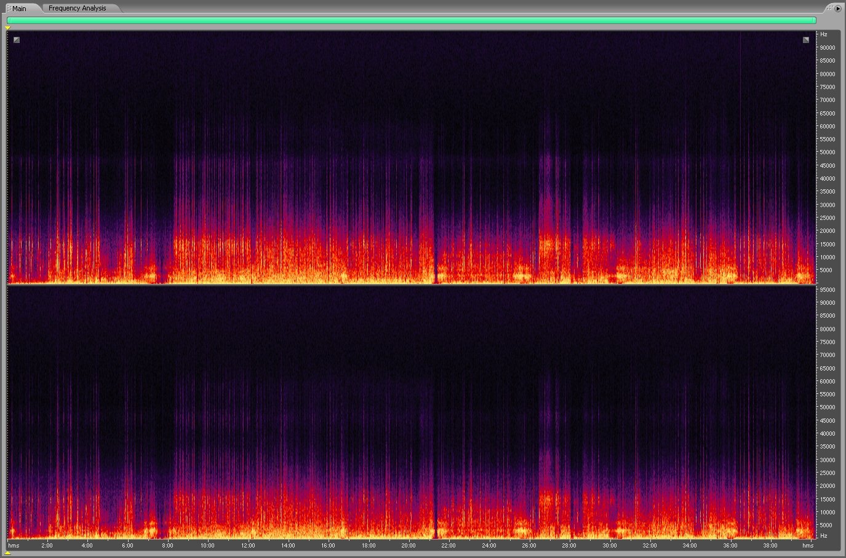Click the hms label at the ruler's right end
846x558 pixels.
point(808,545)
